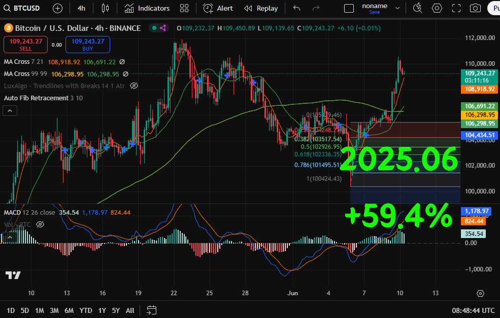Create a new Alert

click(218, 8)
